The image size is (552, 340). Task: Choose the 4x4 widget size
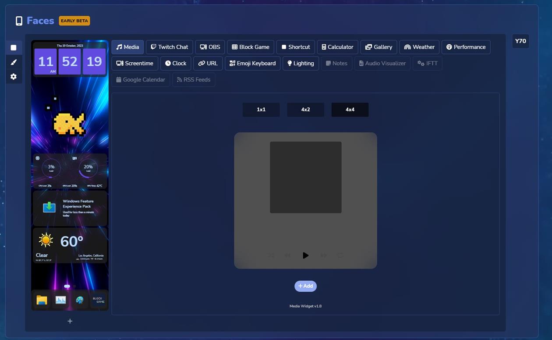pyautogui.click(x=350, y=110)
